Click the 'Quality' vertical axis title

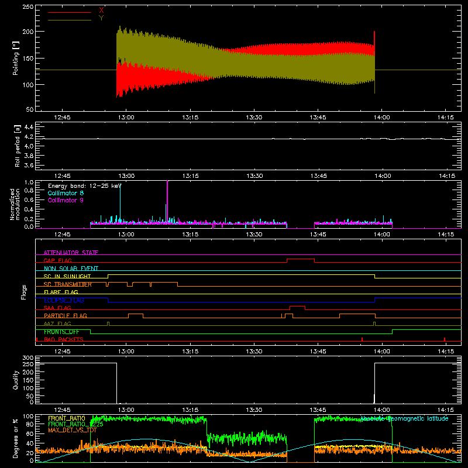tap(16, 380)
